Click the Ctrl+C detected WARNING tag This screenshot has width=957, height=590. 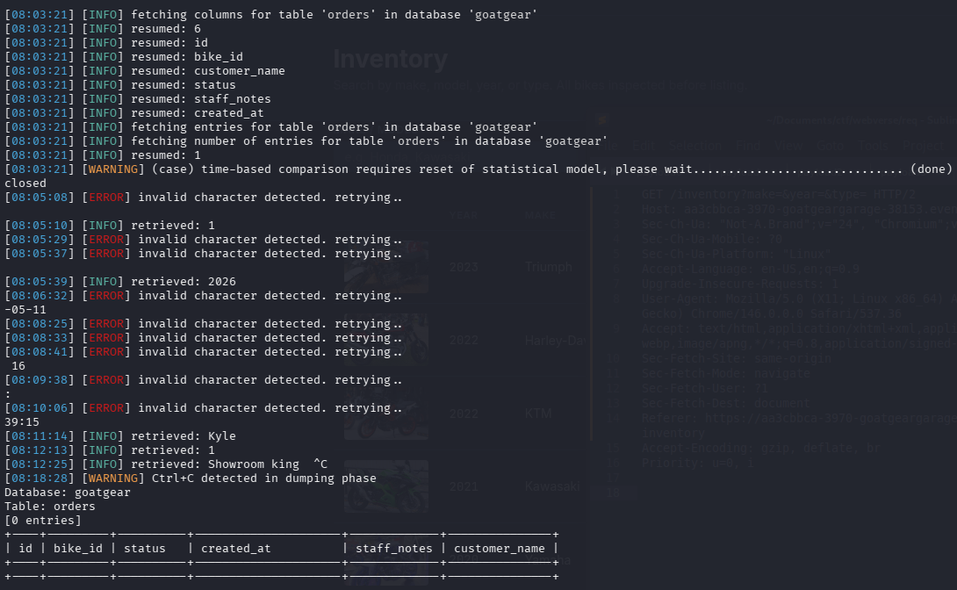(x=113, y=478)
